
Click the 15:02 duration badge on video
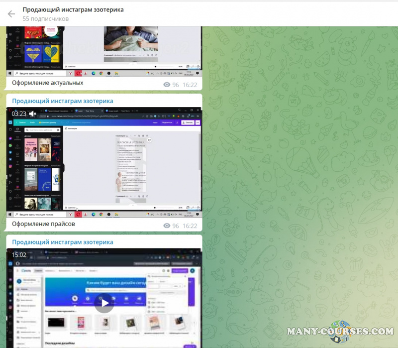click(x=19, y=255)
